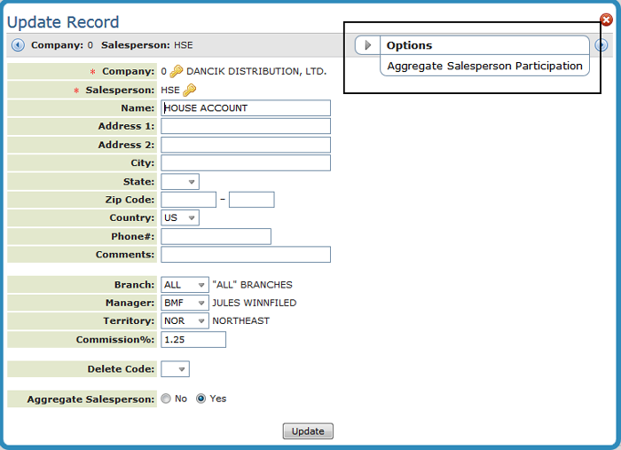Focus the Commission% input field
The height and width of the screenshot is (450, 621).
coord(193,340)
